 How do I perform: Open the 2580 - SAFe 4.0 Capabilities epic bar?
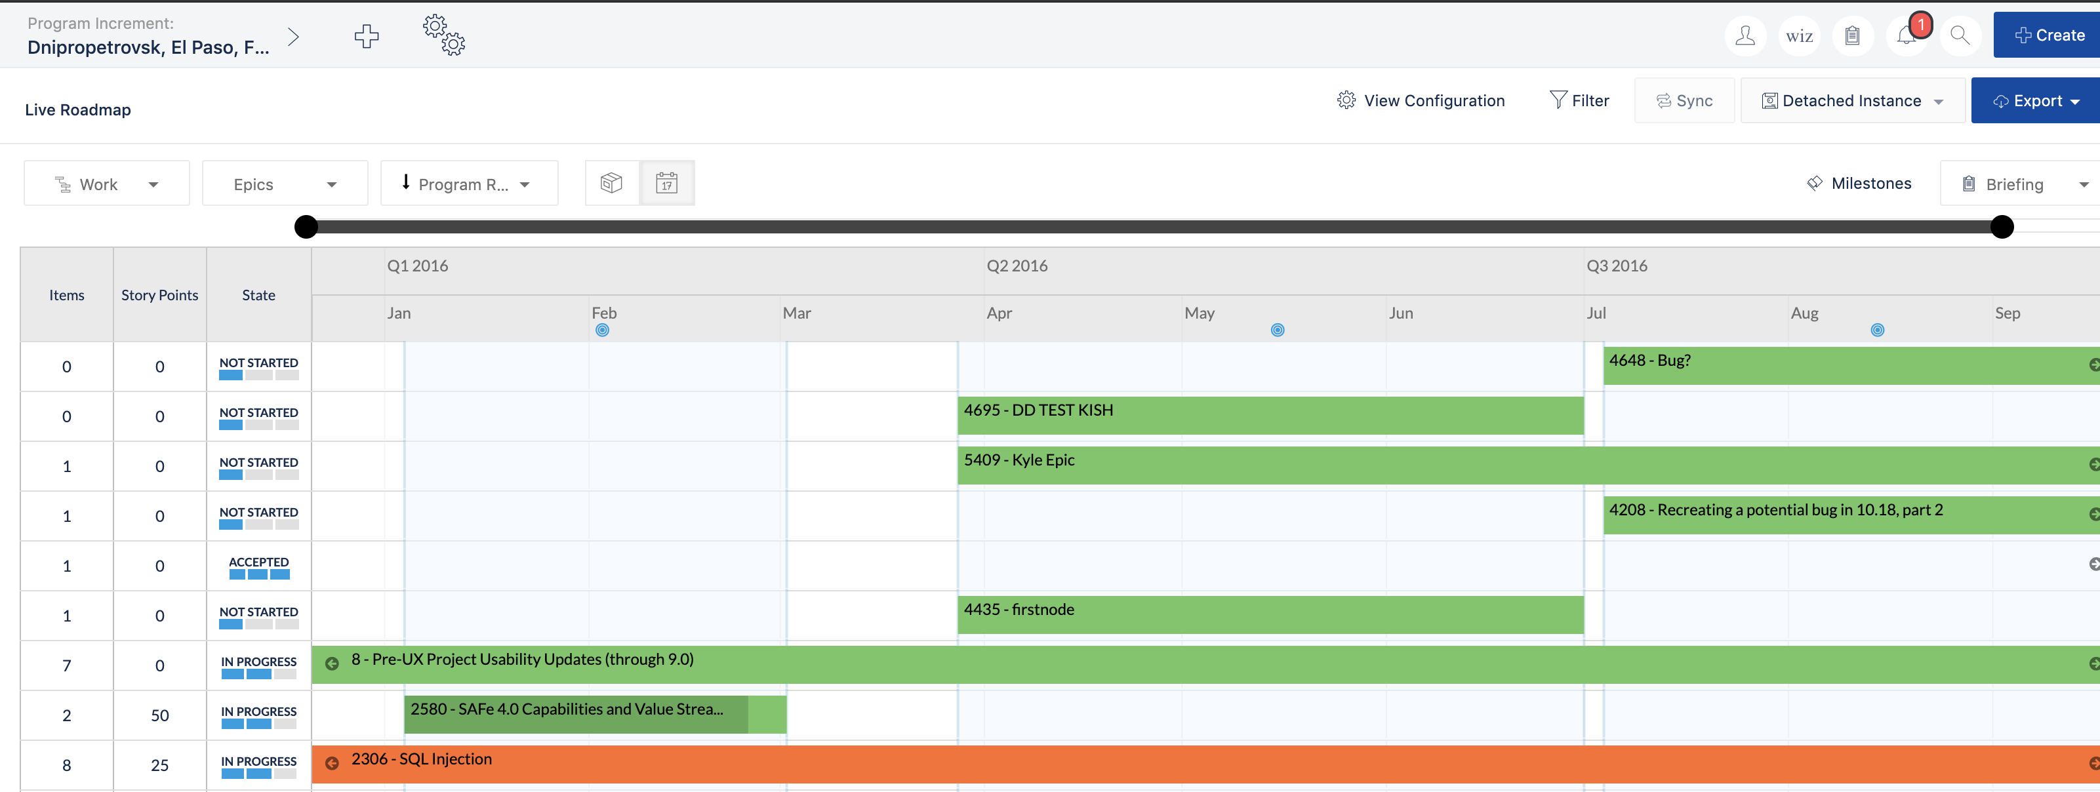[595, 714]
